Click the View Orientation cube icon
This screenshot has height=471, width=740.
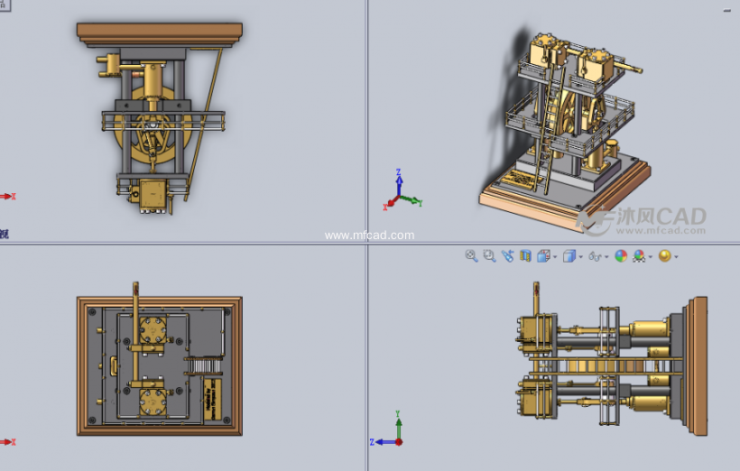pos(544,256)
